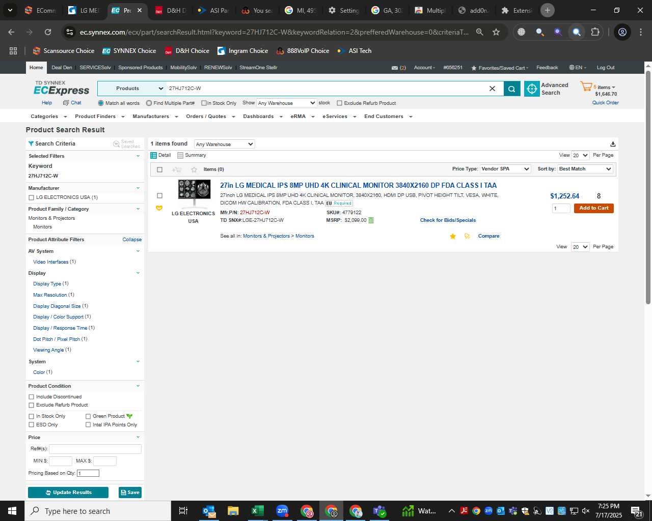652x521 pixels.
Task: Click the LG monitor product thumbnail
Action: [194, 194]
